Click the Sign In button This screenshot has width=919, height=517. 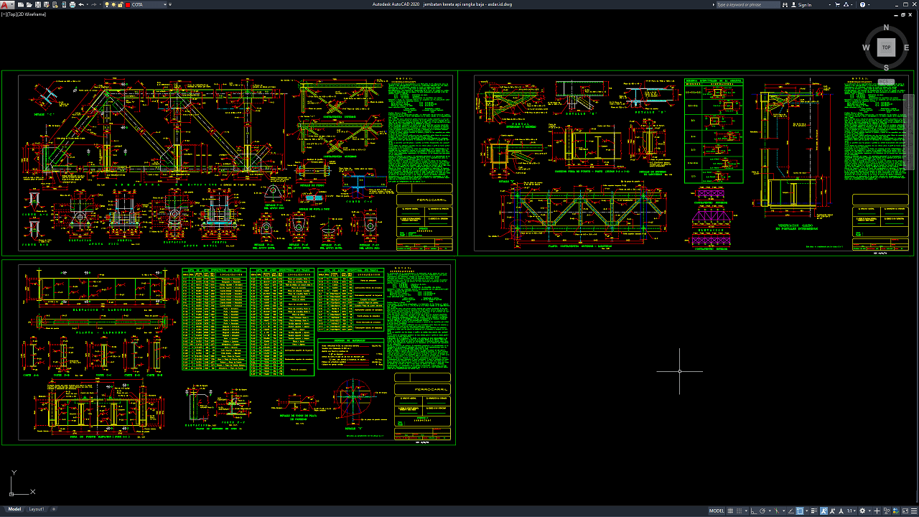[x=801, y=4]
